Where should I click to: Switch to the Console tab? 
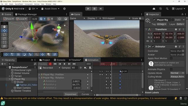coord(60,60)
